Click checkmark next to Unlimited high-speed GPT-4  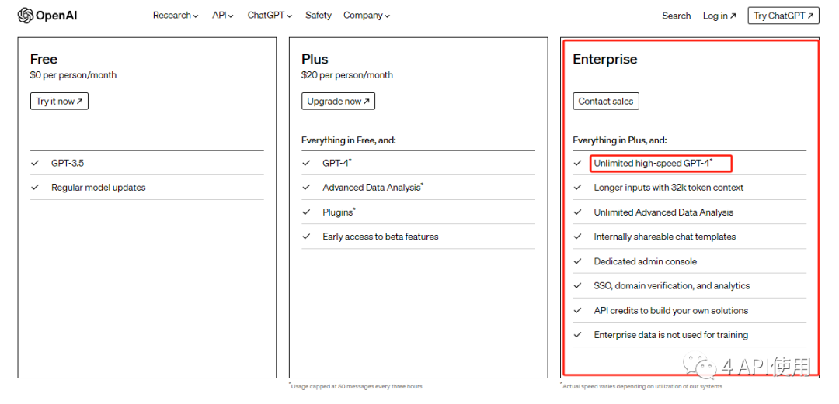(x=577, y=164)
